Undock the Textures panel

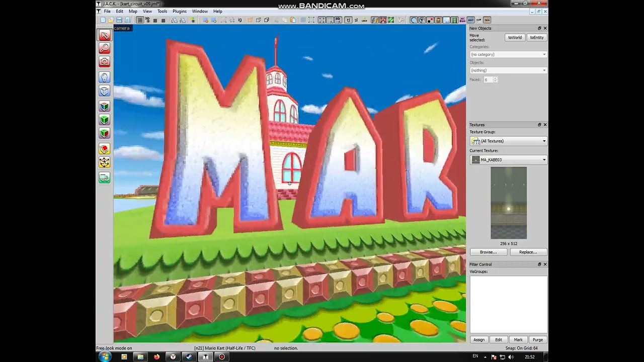(x=539, y=125)
